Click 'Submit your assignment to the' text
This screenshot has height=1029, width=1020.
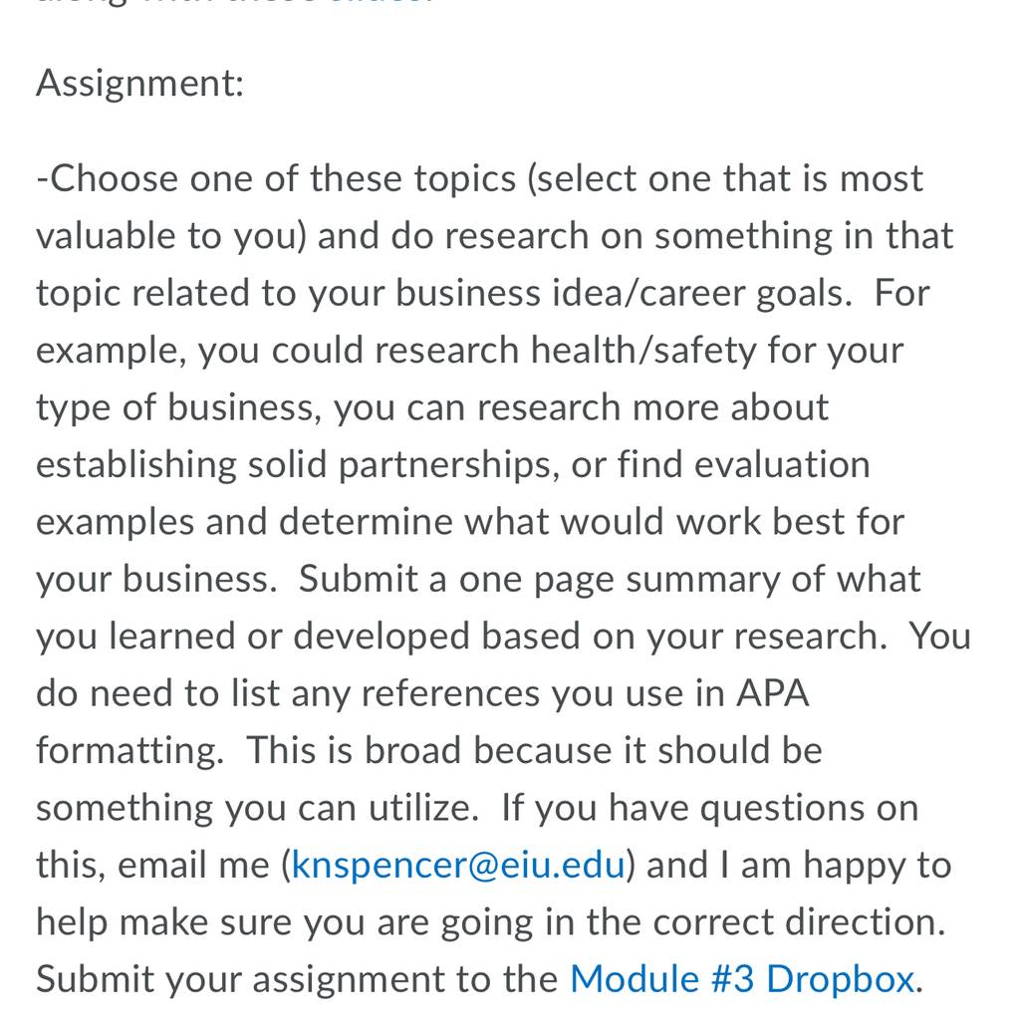(x=297, y=979)
